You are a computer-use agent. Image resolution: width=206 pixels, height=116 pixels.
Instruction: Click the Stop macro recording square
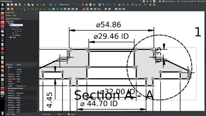[87, 5]
